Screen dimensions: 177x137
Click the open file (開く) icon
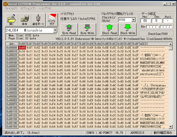pyautogui.click(x=11, y=20)
